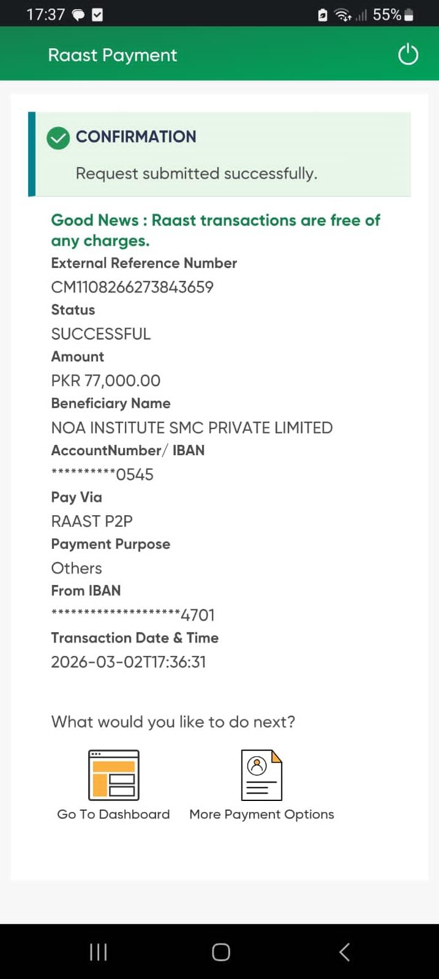Open recent apps from navigation bar
The image size is (439, 979).
pyautogui.click(x=98, y=952)
